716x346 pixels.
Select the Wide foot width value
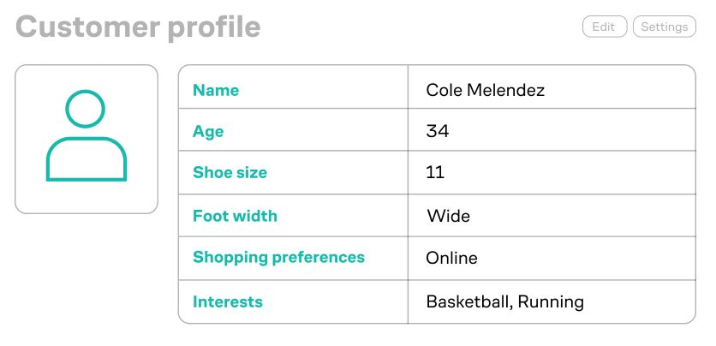click(x=449, y=216)
